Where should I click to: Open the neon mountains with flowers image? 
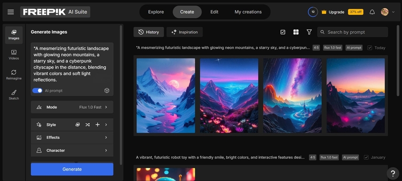229,96
